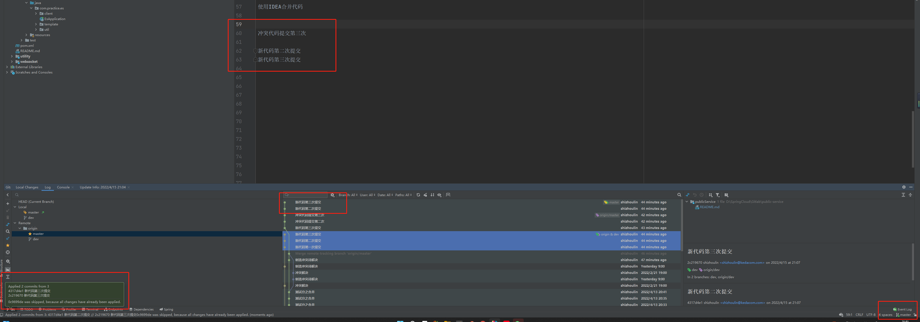Open branches pane settings gear
This screenshot has width=920, height=322.
8,261
